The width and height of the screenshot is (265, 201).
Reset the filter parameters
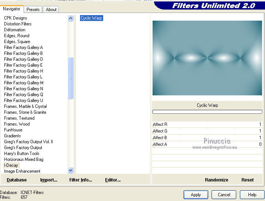(247, 180)
